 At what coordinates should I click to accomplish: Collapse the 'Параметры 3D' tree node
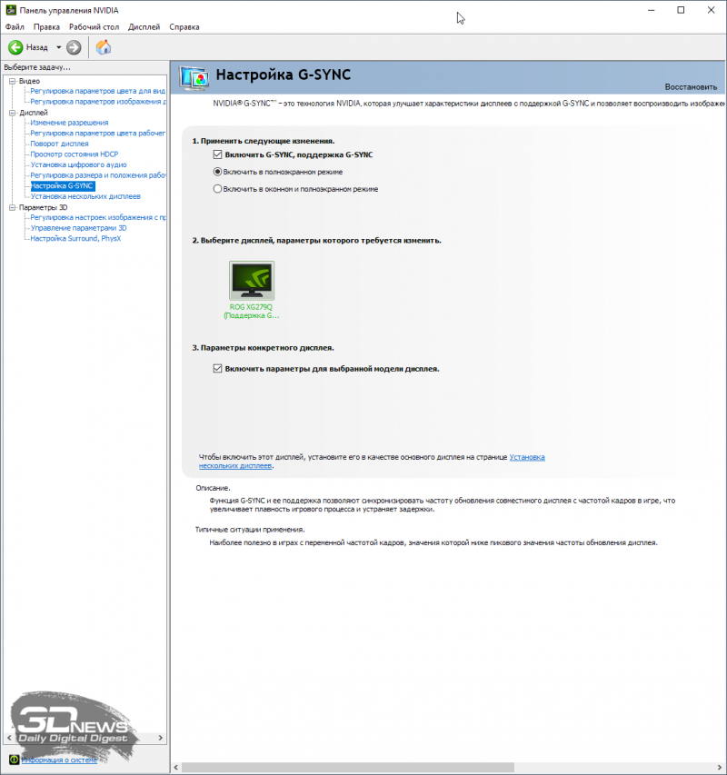12,207
